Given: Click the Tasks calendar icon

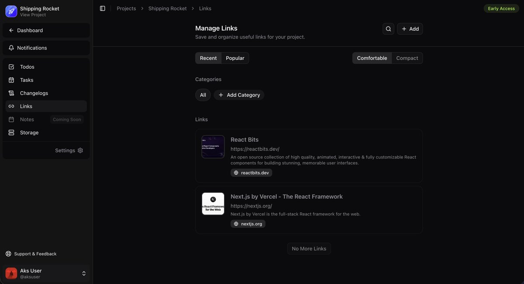Looking at the screenshot, I should point(11,80).
